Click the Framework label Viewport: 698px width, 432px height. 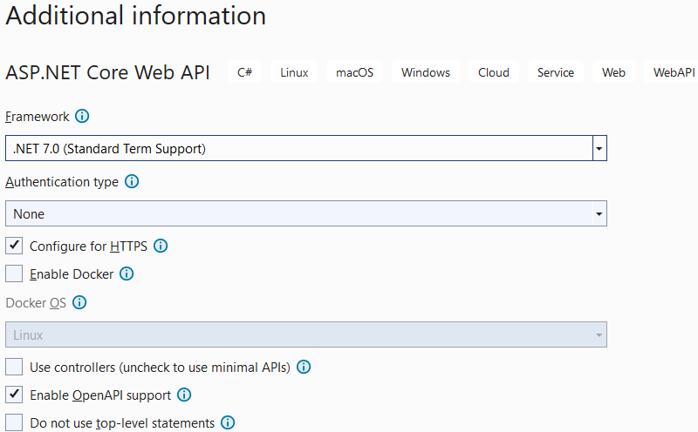coord(38,117)
